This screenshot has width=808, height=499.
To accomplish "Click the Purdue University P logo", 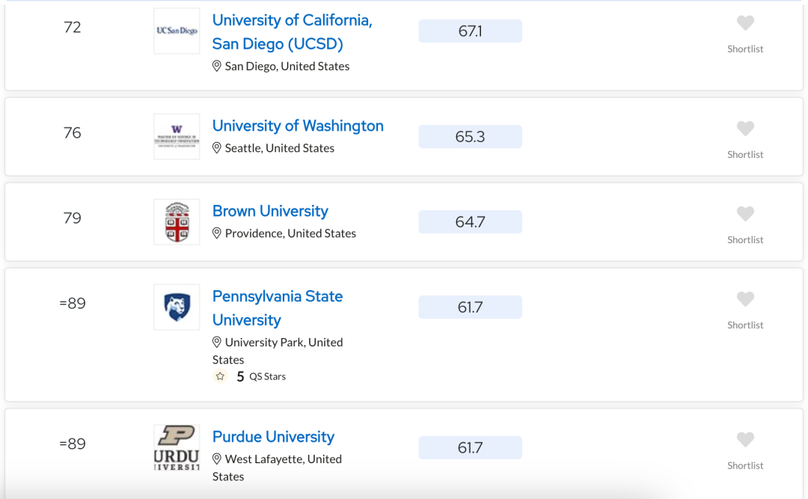I will [x=177, y=447].
